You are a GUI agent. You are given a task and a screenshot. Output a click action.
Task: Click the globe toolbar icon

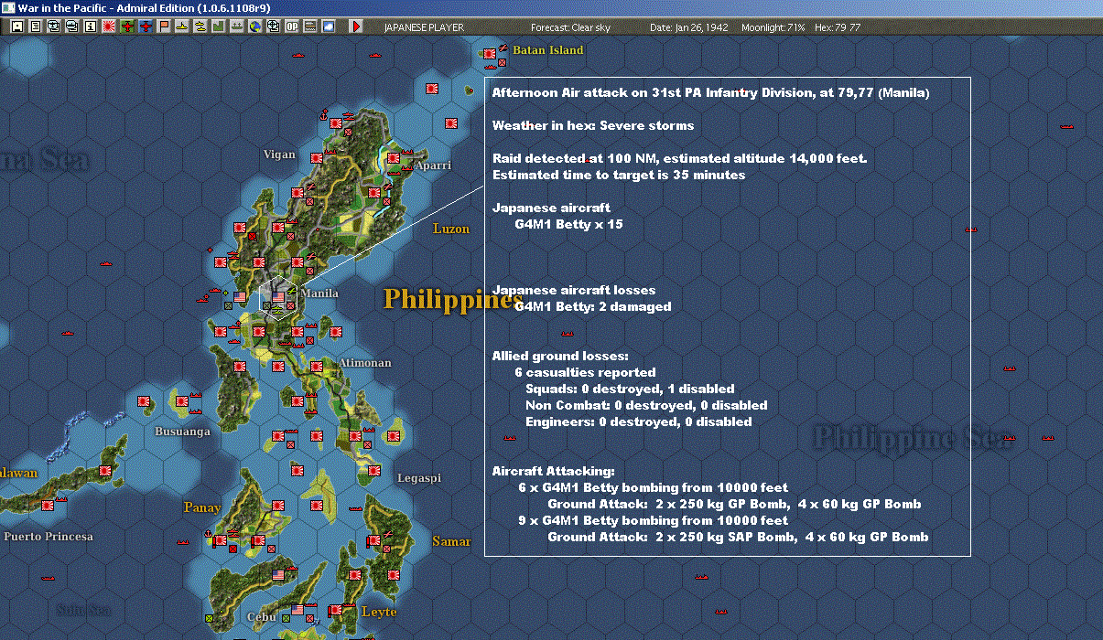pos(254,27)
